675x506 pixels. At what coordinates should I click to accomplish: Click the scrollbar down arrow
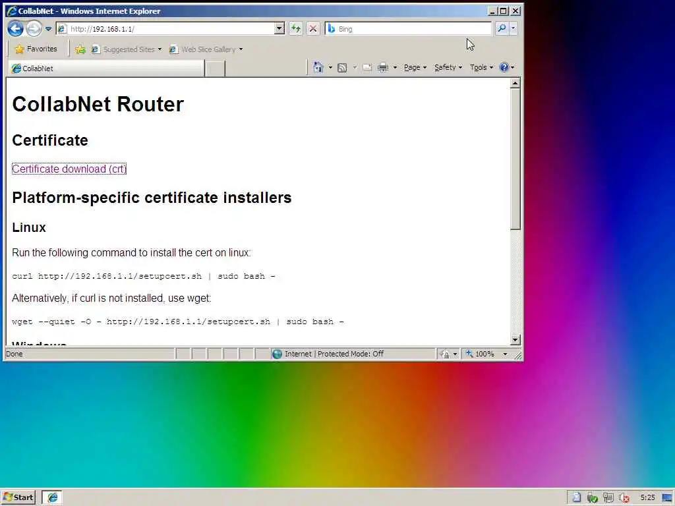(x=515, y=340)
